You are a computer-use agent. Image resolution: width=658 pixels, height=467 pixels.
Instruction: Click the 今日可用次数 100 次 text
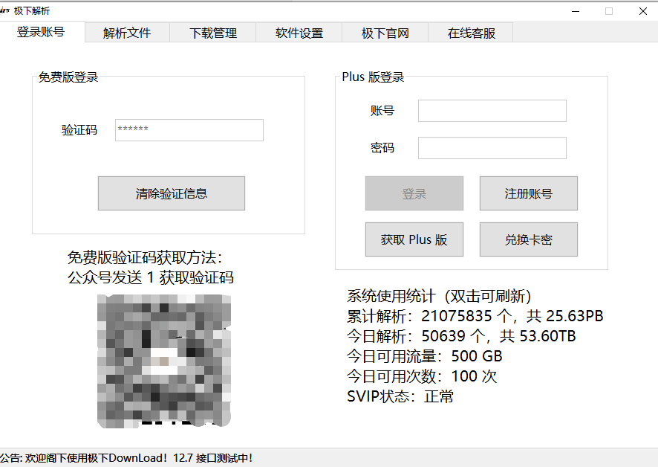[x=422, y=376]
